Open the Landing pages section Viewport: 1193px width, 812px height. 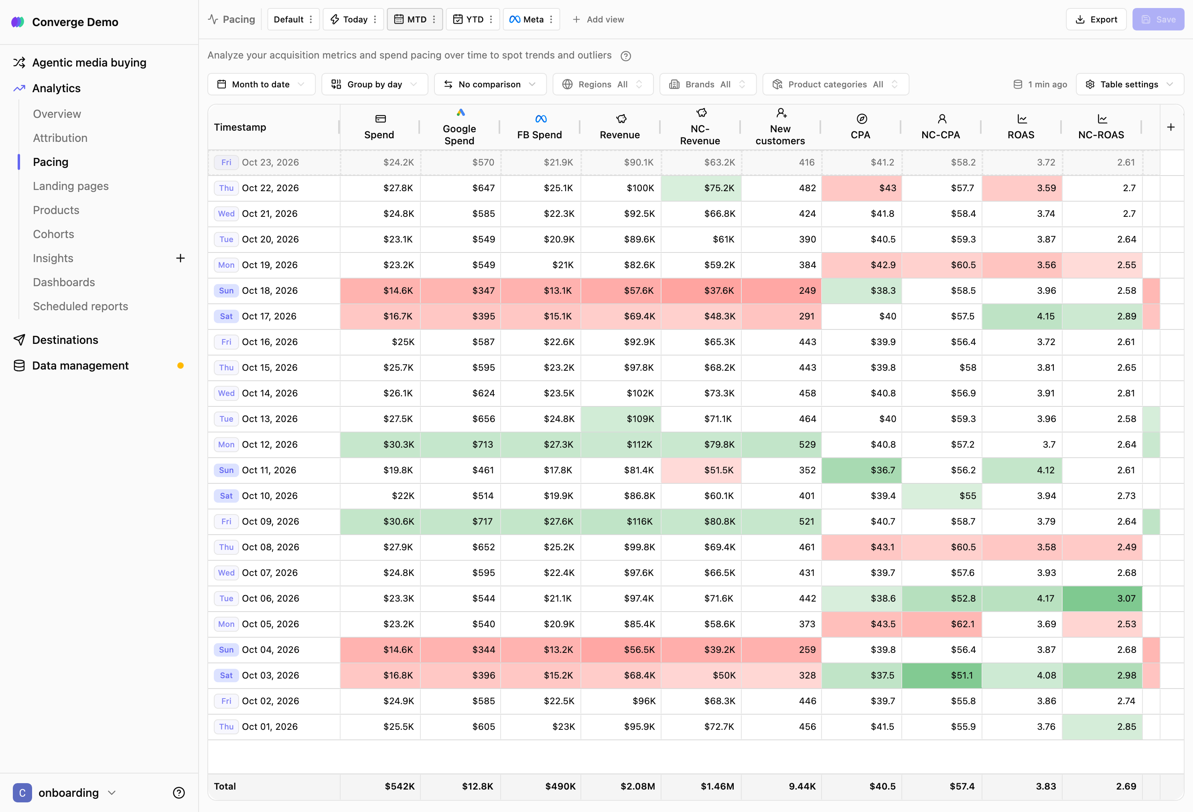[x=71, y=186]
